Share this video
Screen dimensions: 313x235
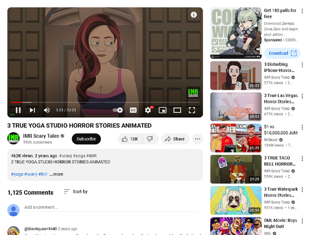pos(175,139)
